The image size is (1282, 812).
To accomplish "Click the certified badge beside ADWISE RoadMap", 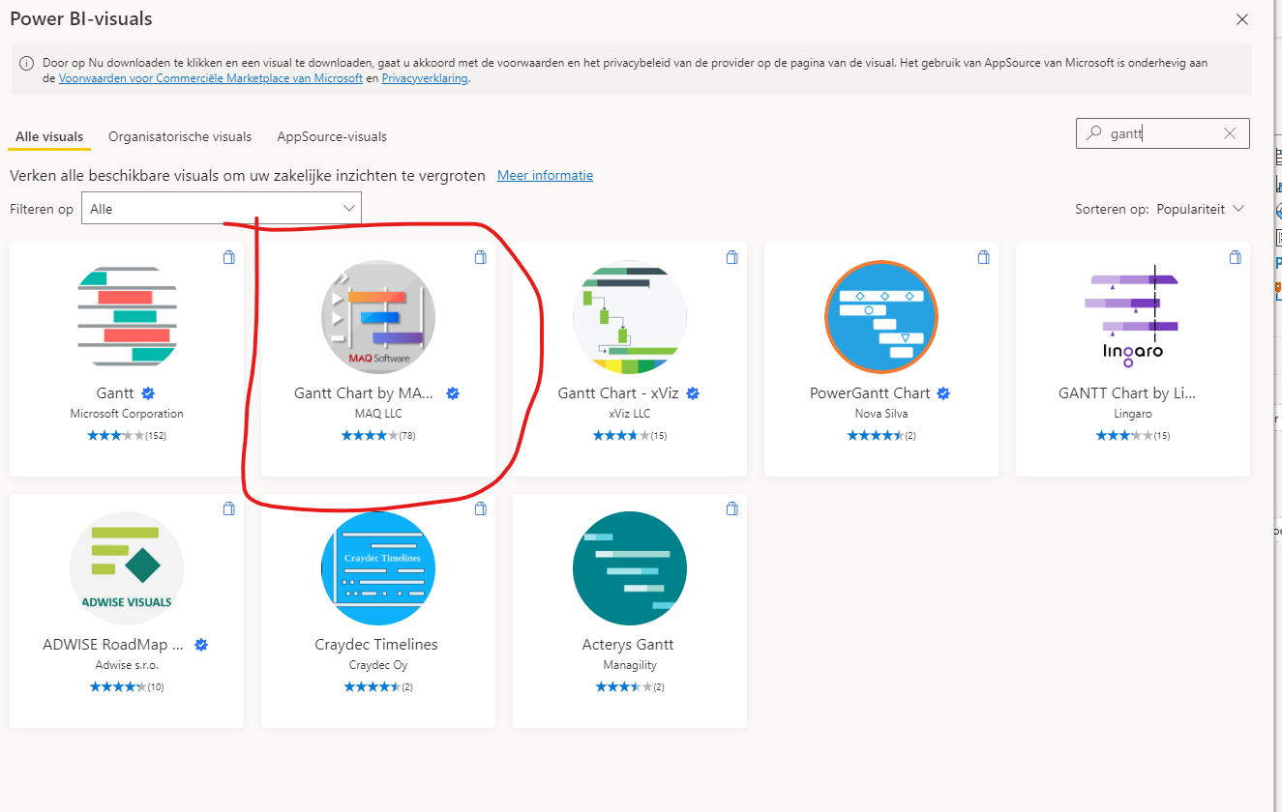I will coord(202,645).
